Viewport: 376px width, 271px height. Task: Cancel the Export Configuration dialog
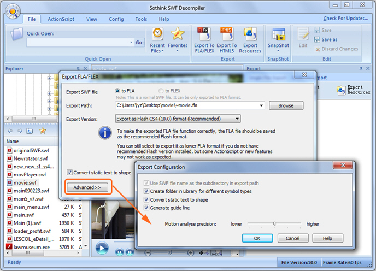click(292, 238)
